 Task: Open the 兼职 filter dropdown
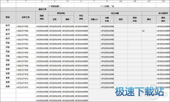[x=72, y=22]
